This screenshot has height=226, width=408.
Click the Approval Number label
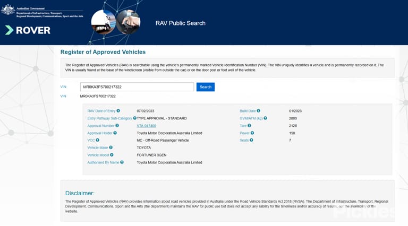101,126
